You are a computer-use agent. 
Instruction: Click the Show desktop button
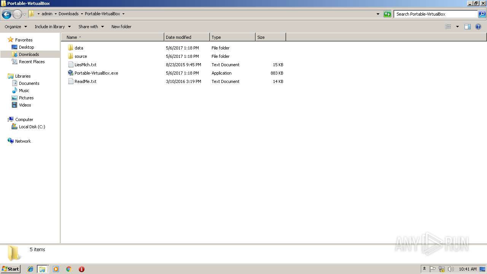click(482, 269)
